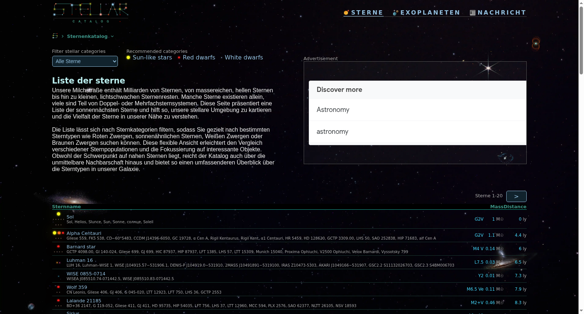Open the Stellar Catalog logo homepage
Viewport: 584px width, 314px height.
click(x=90, y=13)
